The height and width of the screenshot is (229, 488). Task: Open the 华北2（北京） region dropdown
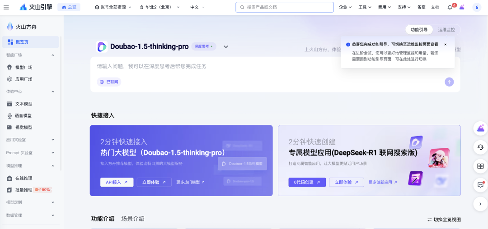[x=160, y=7]
